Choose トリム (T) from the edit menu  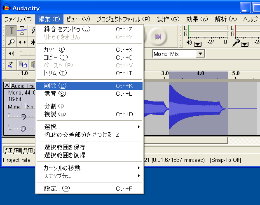[90, 73]
